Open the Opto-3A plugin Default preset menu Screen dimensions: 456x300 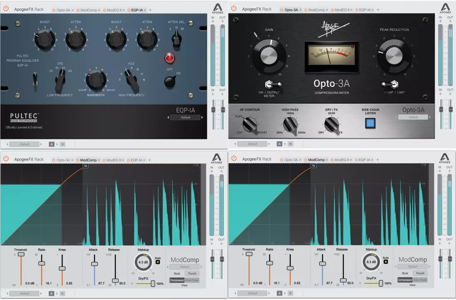point(413,117)
